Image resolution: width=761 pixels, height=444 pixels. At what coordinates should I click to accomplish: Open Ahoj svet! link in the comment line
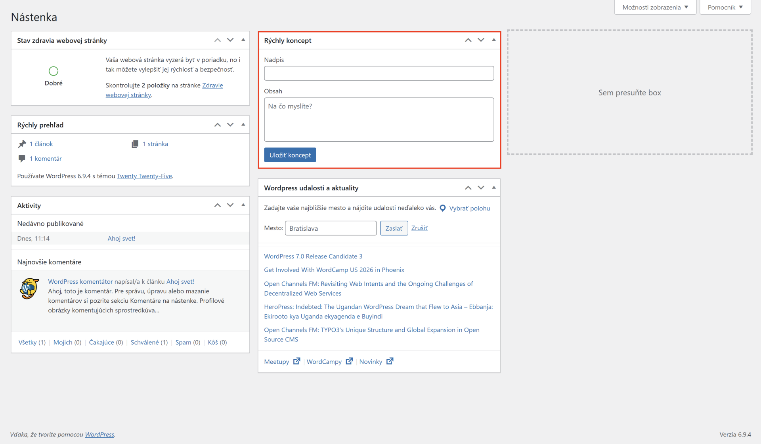tap(180, 281)
